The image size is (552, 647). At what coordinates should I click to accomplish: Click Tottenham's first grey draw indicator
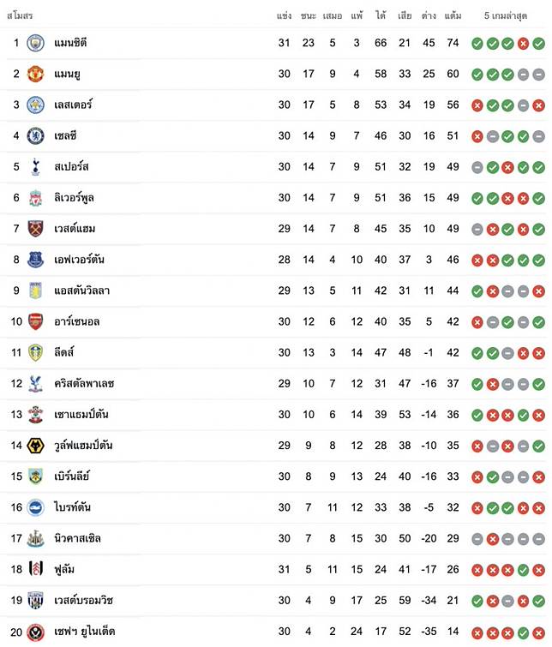pyautogui.click(x=477, y=167)
